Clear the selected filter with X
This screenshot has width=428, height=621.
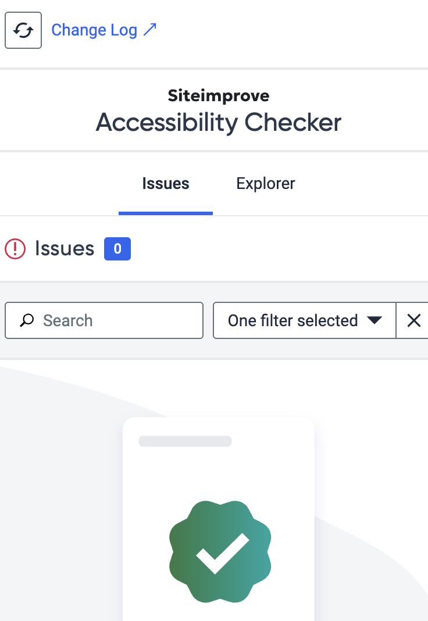point(413,320)
